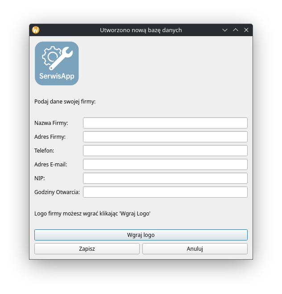Click the Godziny Otwarcia input field
The image size is (282, 294).
click(x=165, y=192)
